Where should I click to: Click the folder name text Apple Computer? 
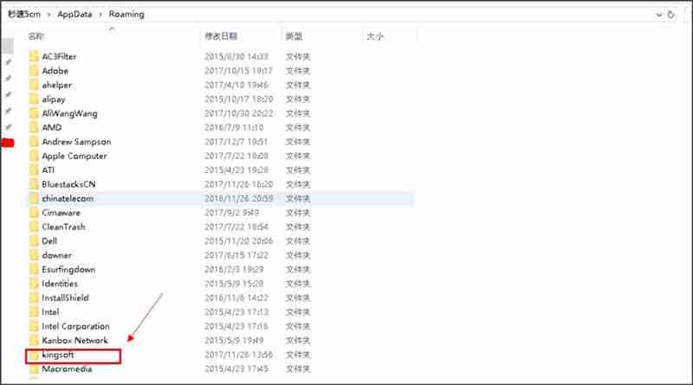(x=74, y=156)
